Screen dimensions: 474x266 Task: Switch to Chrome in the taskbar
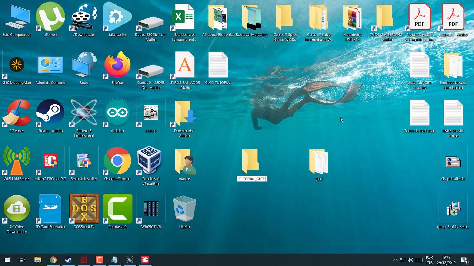pyautogui.click(x=53, y=260)
